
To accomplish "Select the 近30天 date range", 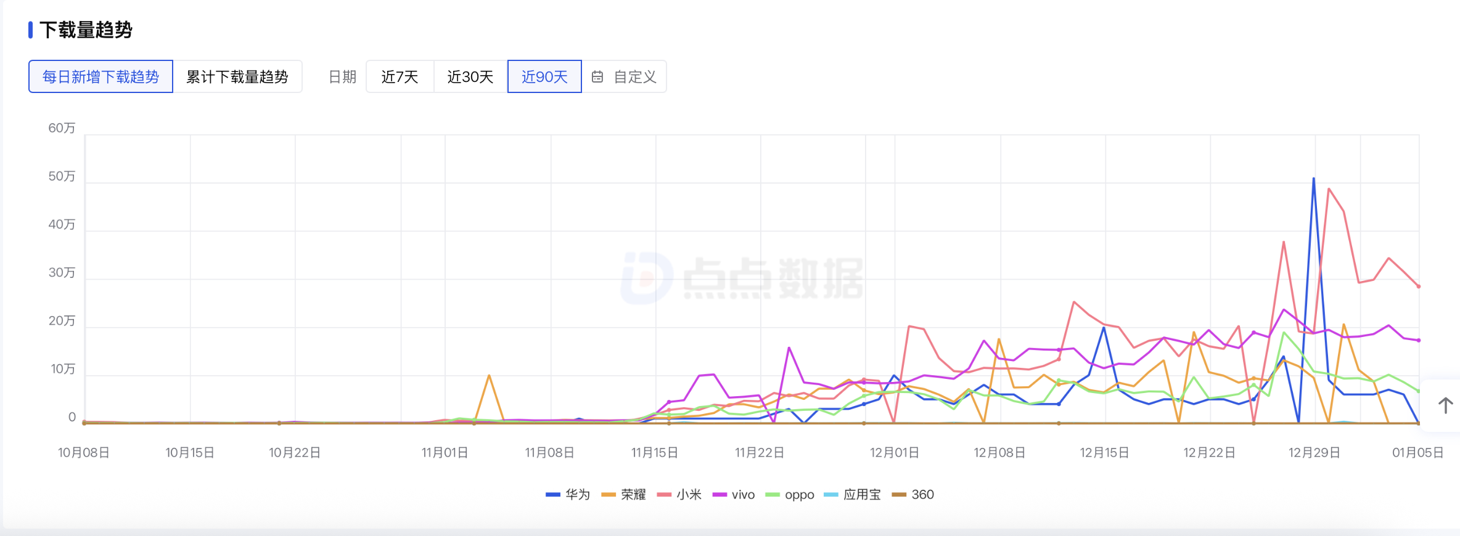I will pyautogui.click(x=470, y=77).
